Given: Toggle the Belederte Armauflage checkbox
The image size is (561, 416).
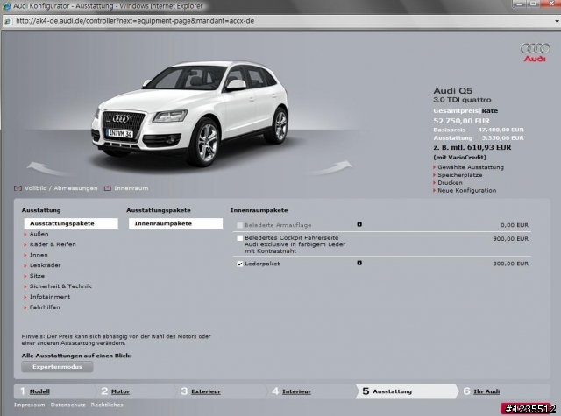Looking at the screenshot, I should pyautogui.click(x=239, y=225).
